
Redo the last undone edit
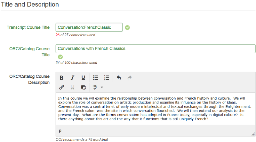[130, 78]
